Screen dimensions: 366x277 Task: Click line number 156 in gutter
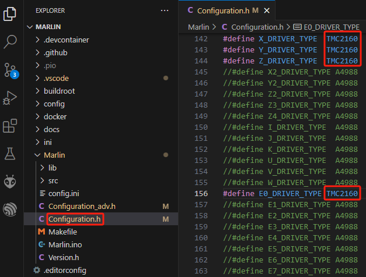point(201,193)
